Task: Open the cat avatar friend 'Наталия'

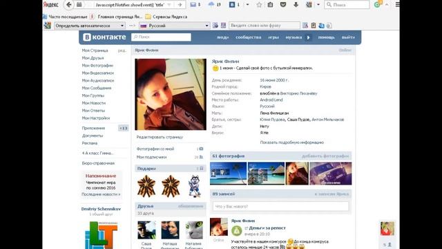Action: tap(194, 230)
